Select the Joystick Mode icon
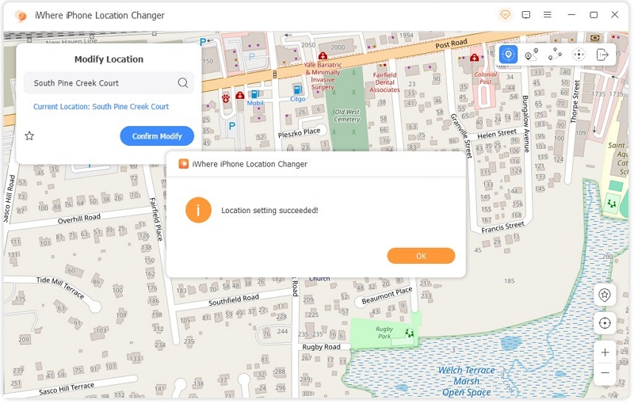Screen dimensions: 634x404 (x=579, y=54)
